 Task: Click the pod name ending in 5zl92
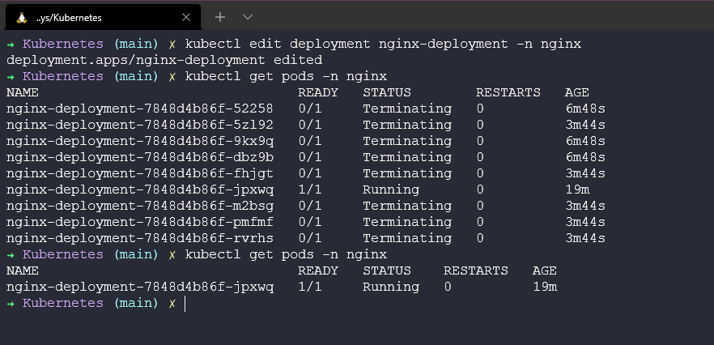tap(139, 125)
